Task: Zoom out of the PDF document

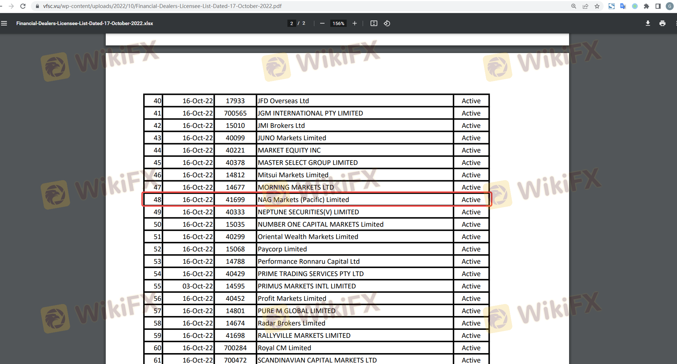Action: pos(322,23)
